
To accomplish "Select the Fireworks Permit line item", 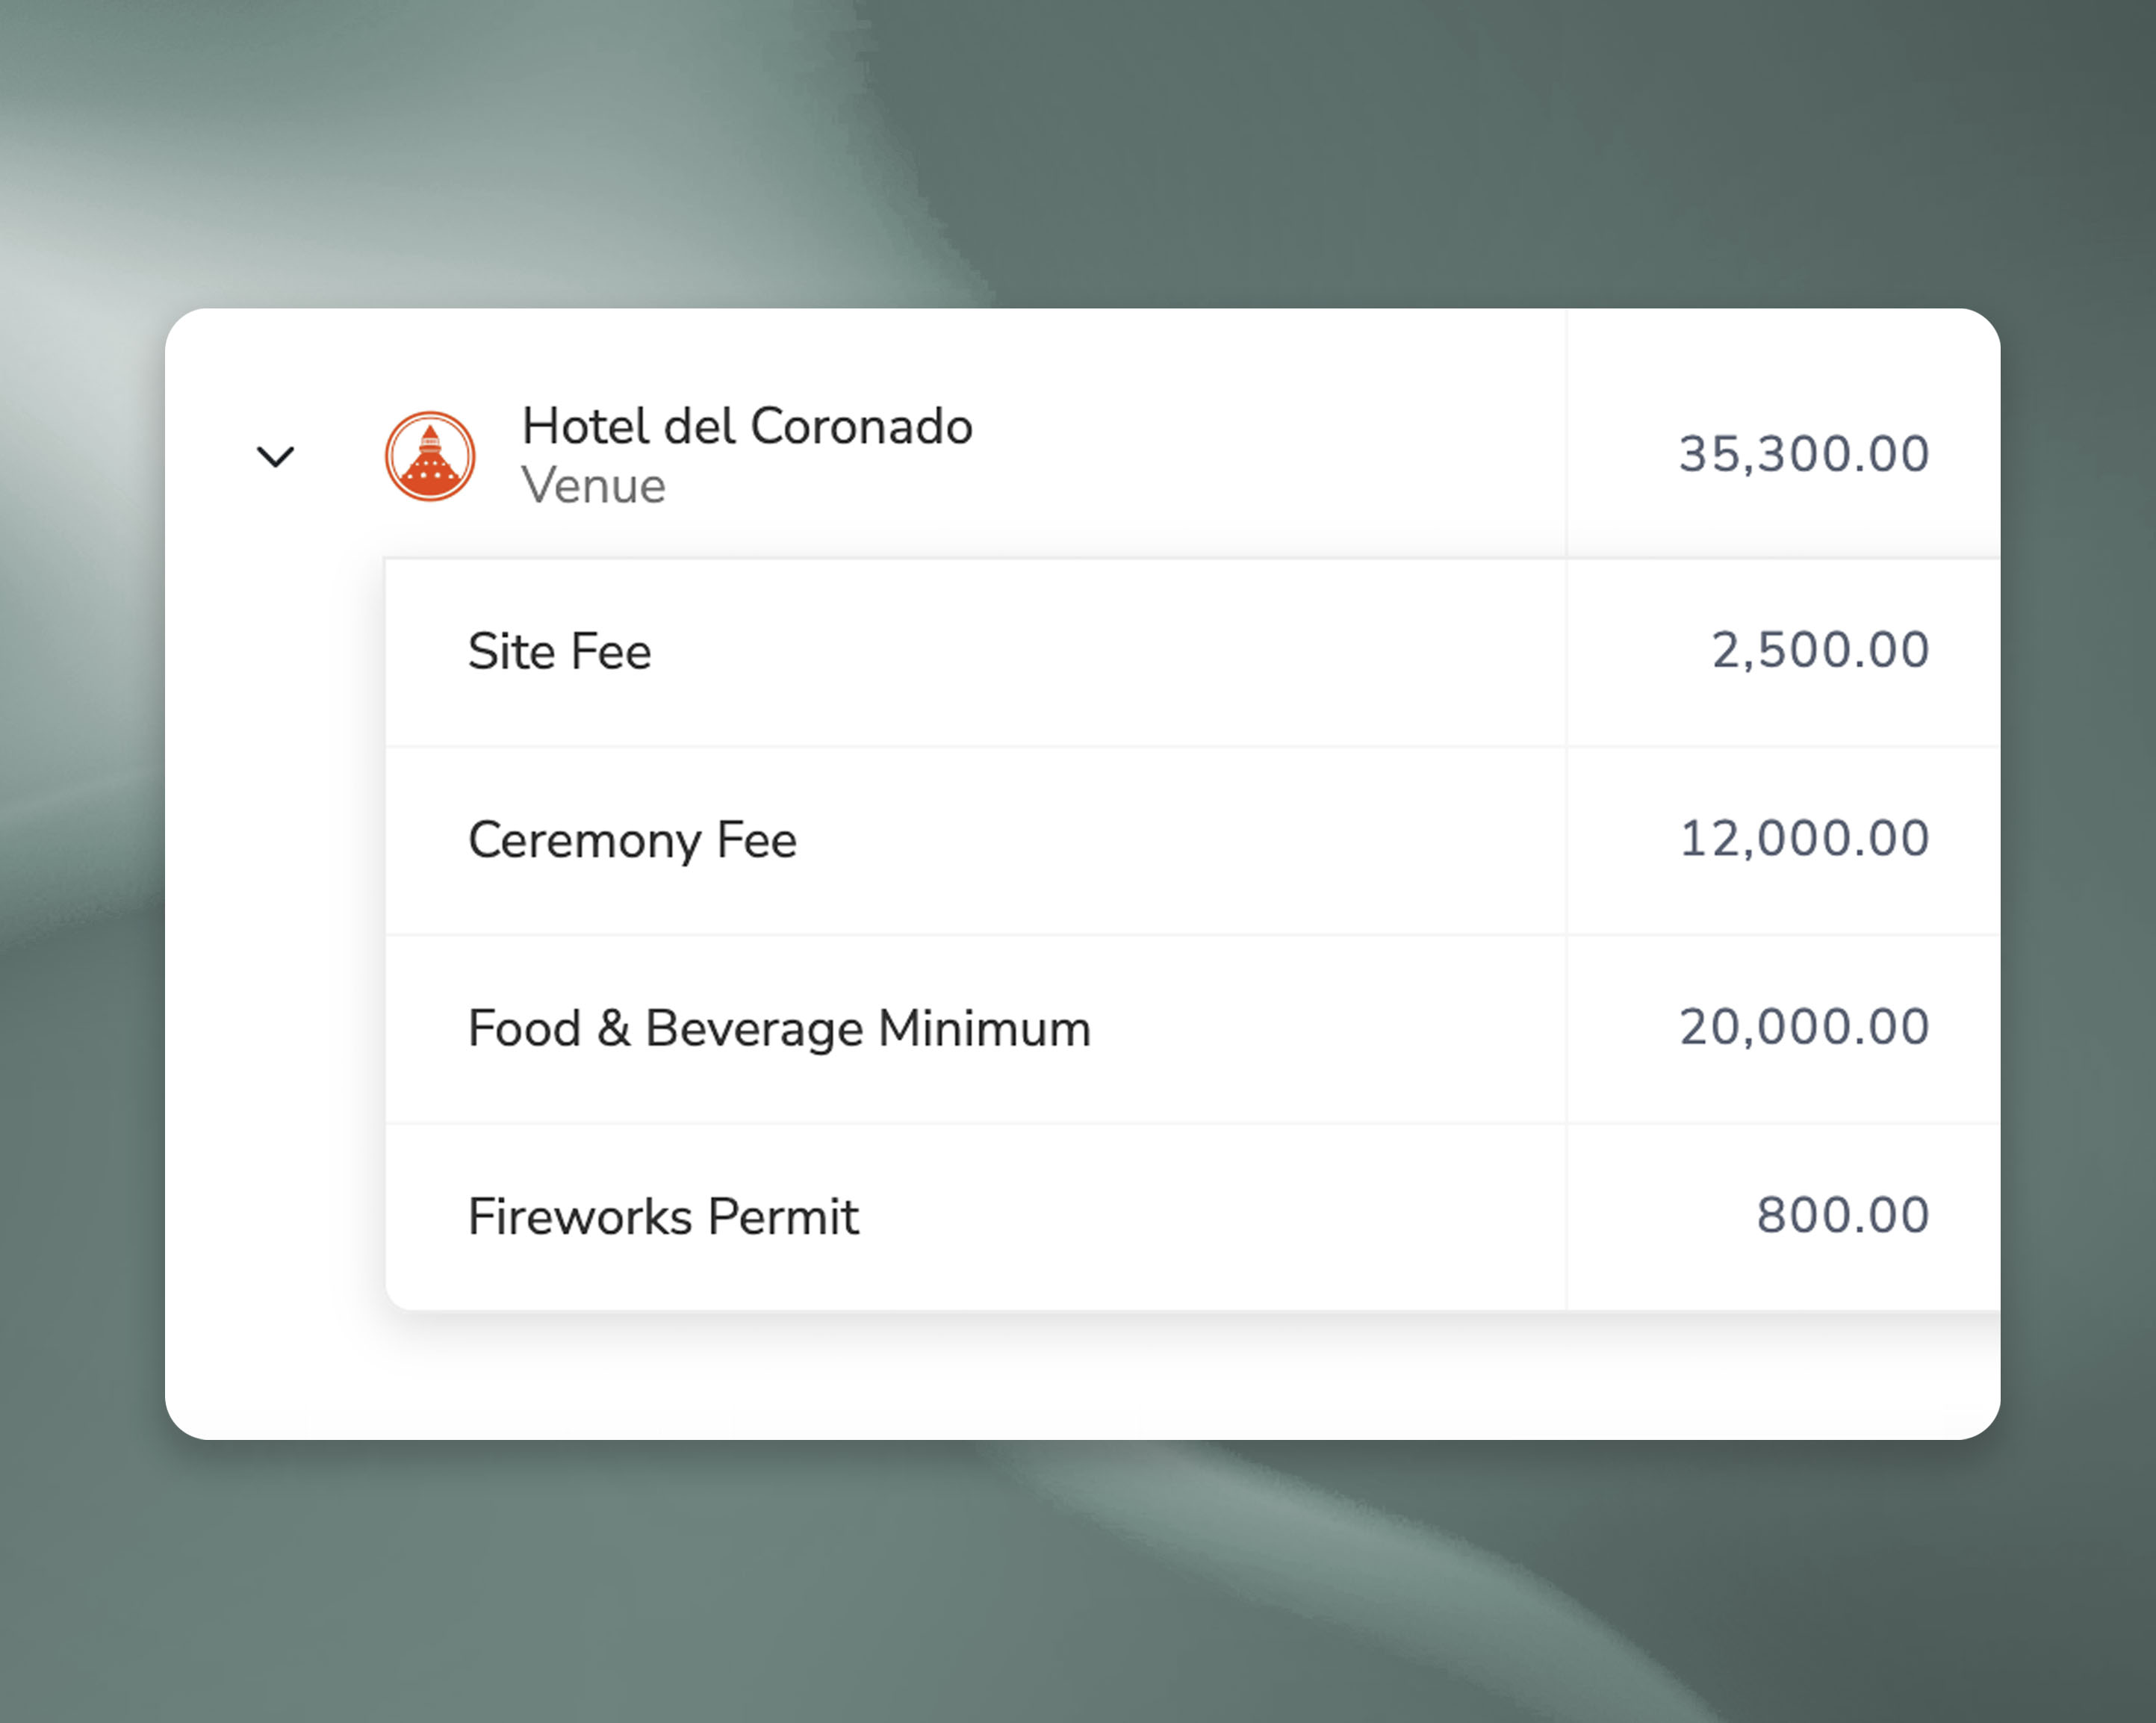I will [x=663, y=1217].
